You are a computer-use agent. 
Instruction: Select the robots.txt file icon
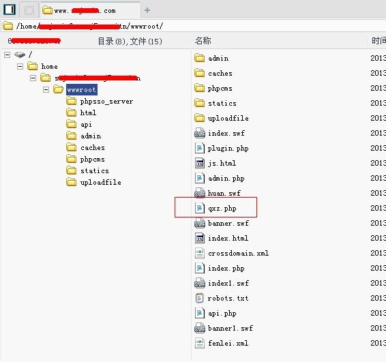(x=199, y=298)
